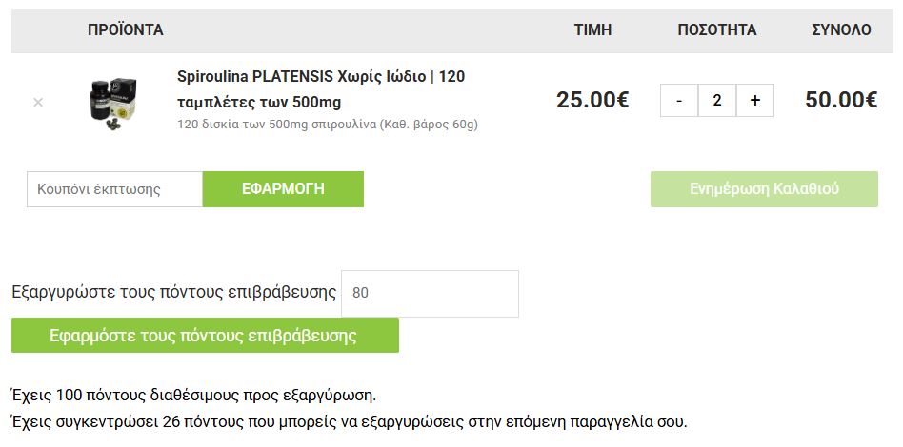Screen dimensions: 903x447
Task: Click the ΣΥΝΟΛΟ column header
Action: point(841,30)
